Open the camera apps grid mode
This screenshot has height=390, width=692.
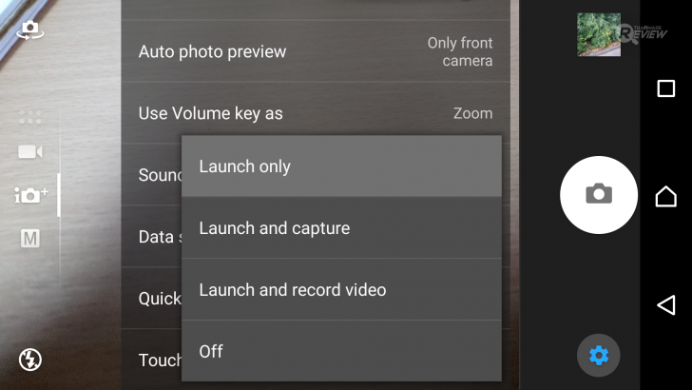coord(30,117)
